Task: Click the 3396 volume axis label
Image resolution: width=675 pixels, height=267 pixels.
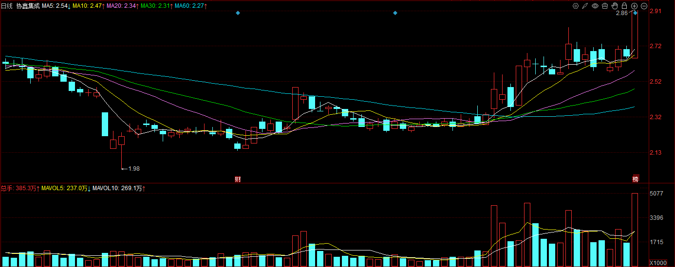Action: click(656, 217)
